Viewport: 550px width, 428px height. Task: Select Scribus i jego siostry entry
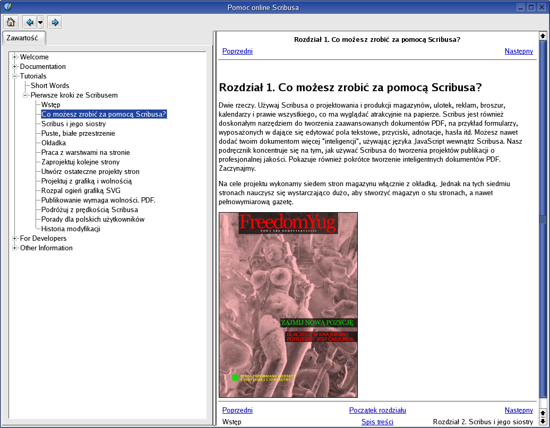click(x=73, y=124)
